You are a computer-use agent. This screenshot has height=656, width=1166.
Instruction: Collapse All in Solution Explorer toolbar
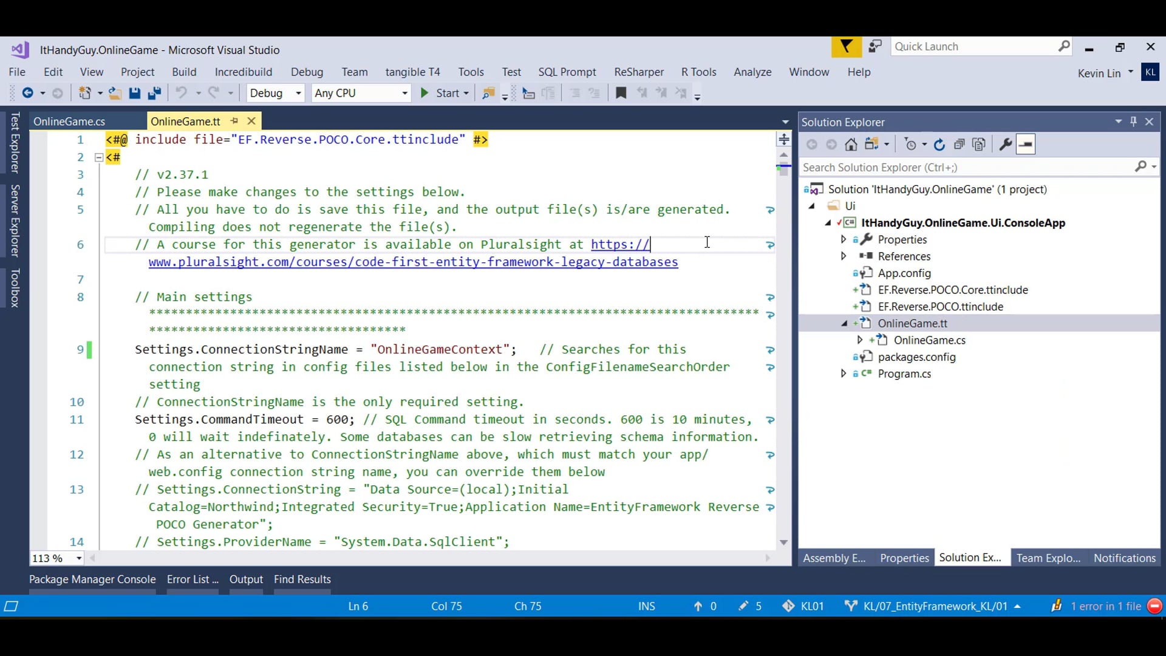(960, 145)
